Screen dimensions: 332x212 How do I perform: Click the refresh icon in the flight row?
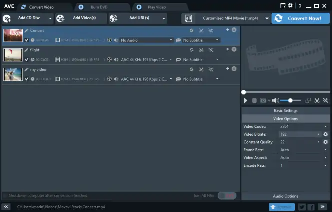pos(191,50)
